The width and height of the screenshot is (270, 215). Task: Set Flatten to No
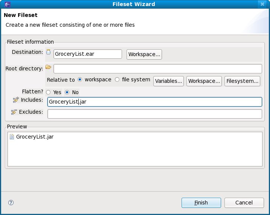[67, 92]
